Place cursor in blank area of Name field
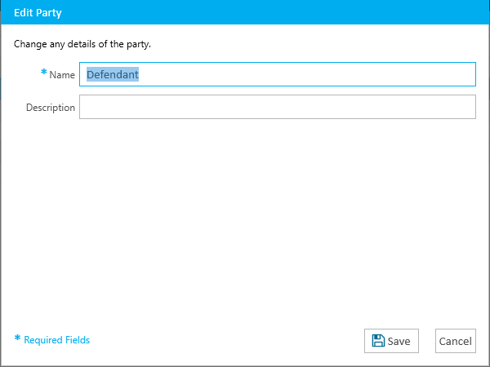The height and width of the screenshot is (367, 490). (306, 74)
